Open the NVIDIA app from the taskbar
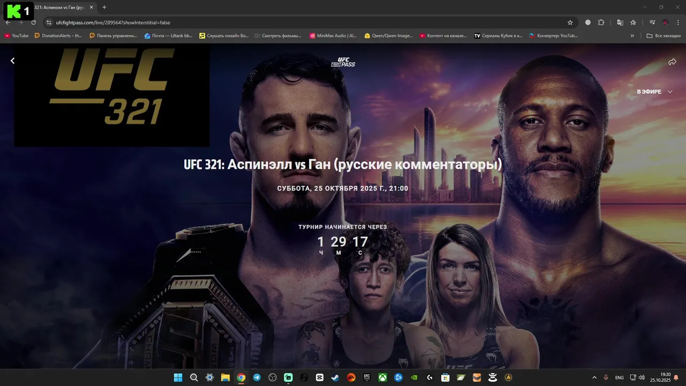Viewport: 686px width, 386px height. (414, 377)
